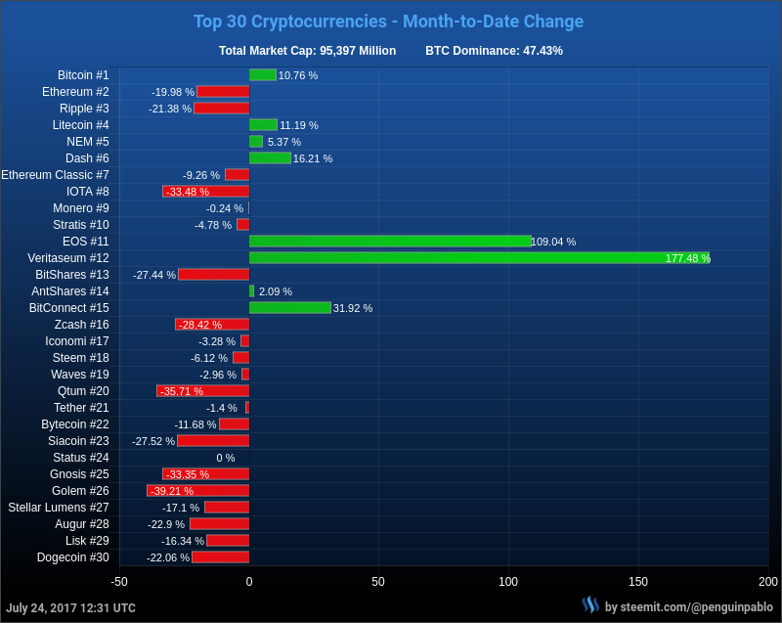Click the x-axis label -50
This screenshot has width=782, height=623.
click(x=118, y=582)
